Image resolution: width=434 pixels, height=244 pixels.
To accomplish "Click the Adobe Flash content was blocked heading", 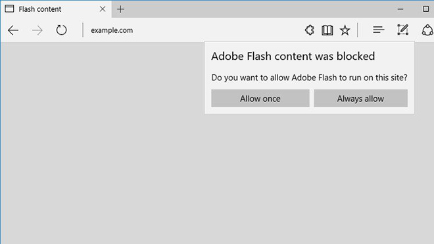I will pos(293,56).
